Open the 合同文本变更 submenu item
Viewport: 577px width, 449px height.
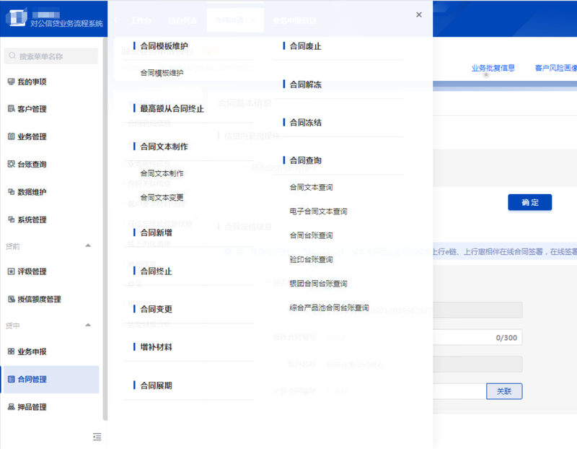162,197
